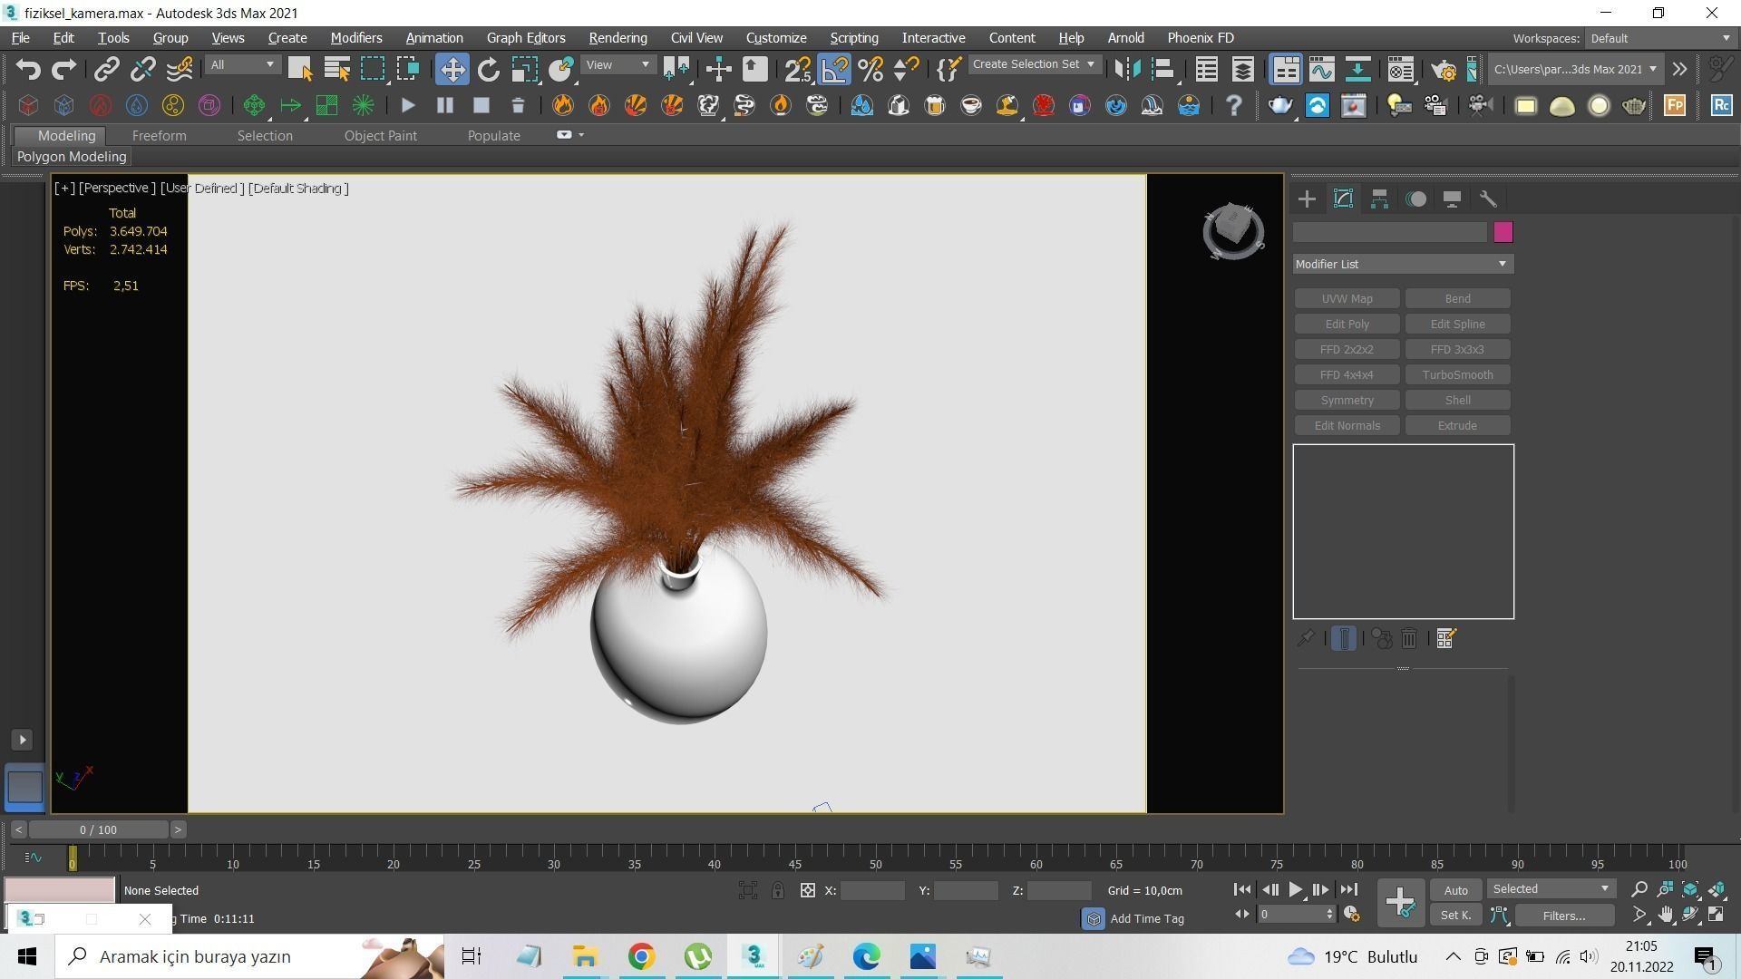Open the project path dropdown
This screenshot has height=979, width=1741.
[1575, 69]
